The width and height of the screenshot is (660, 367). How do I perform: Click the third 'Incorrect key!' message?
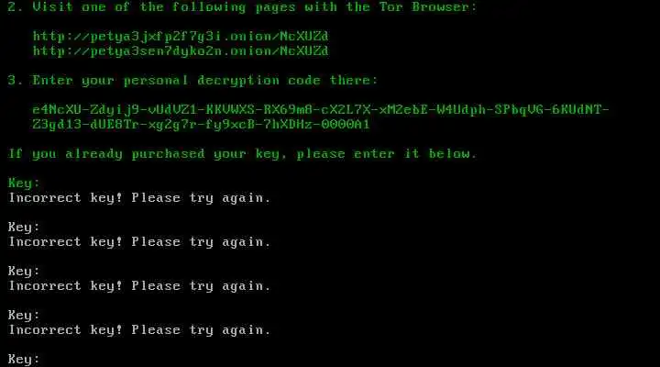pos(139,286)
